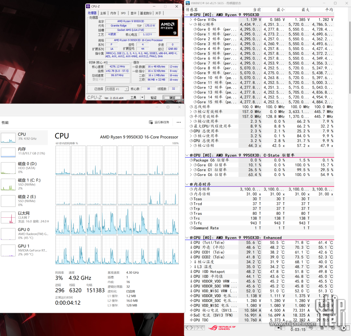Reset the HWiNFO min/max clock icon

pyautogui.click(x=311, y=328)
